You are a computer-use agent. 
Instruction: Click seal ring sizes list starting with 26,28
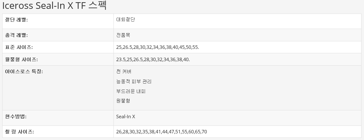pos(161,131)
